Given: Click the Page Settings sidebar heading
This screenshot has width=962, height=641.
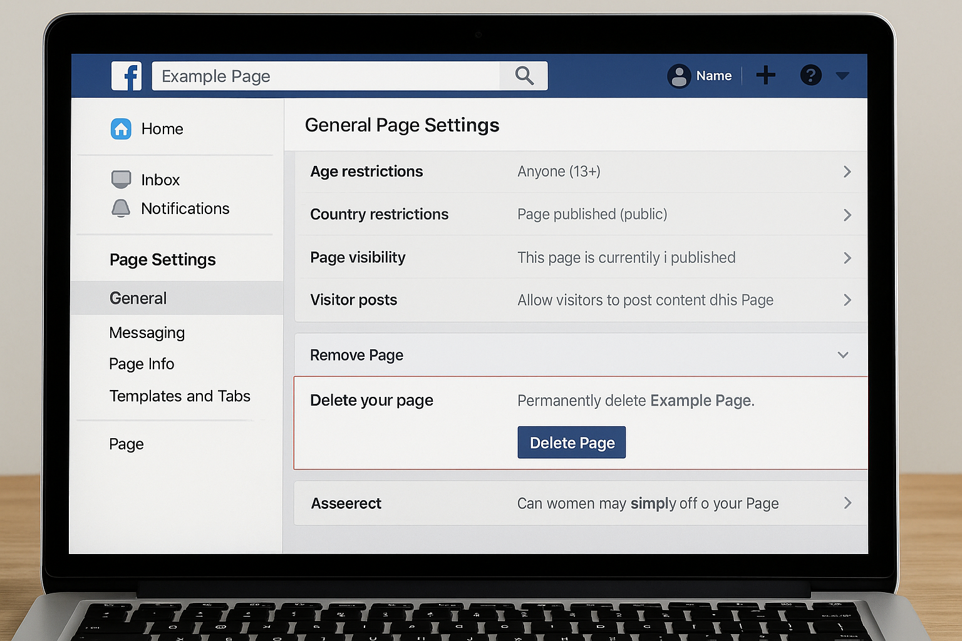Looking at the screenshot, I should coord(163,260).
